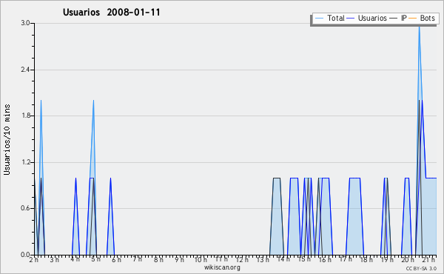Image resolution: width=444 pixels, height=274 pixels.
Task: Click the '18 h' x-axis label
Action: tap(366, 259)
